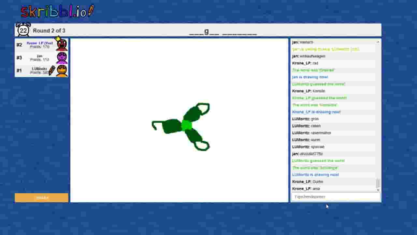Click "The word was 'Schlange'" message
The height and width of the screenshot is (235, 417).
click(315, 168)
